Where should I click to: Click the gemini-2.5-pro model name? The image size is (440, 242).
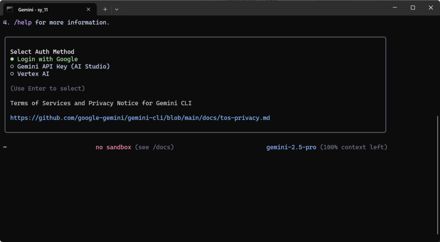(291, 147)
